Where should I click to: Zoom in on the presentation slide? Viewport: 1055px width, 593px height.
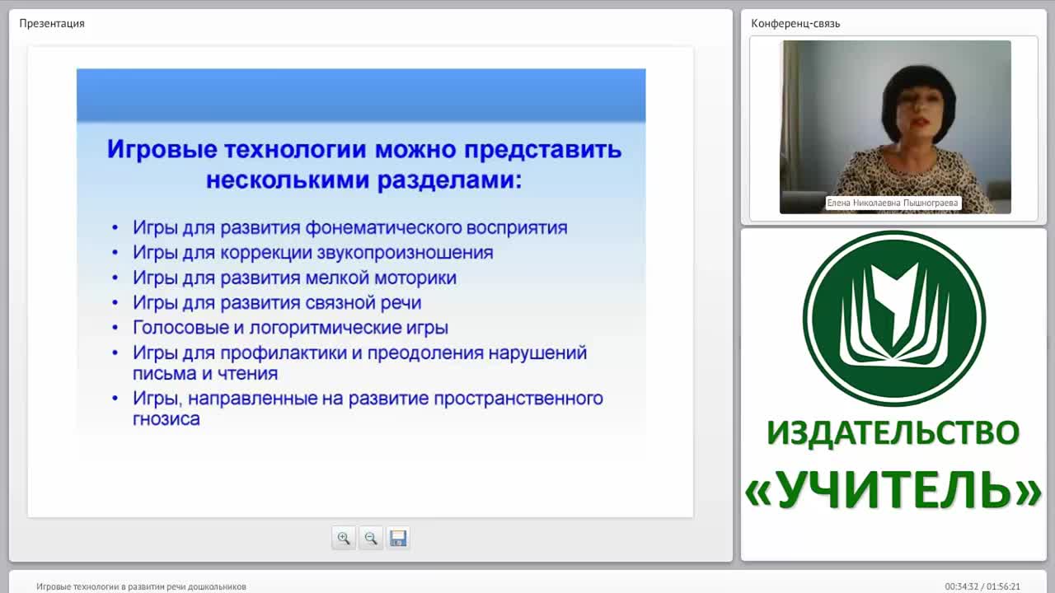tap(344, 538)
